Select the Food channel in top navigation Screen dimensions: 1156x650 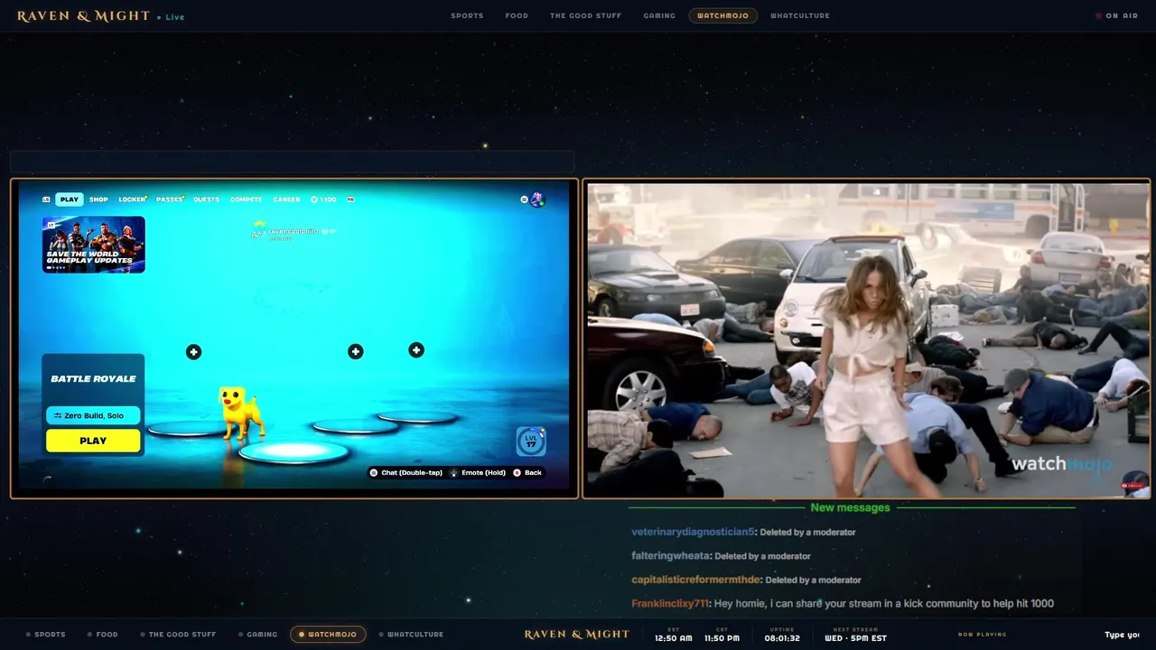(517, 15)
